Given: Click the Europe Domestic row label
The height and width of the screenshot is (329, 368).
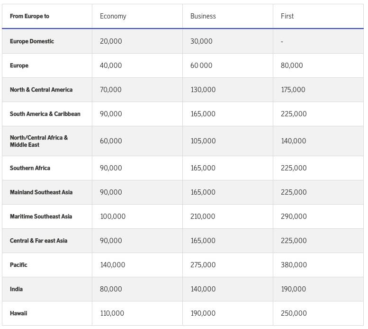Looking at the screenshot, I should point(32,41).
